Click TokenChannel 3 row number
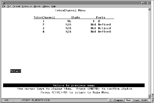This screenshot has width=154, height=103. coord(43,28)
